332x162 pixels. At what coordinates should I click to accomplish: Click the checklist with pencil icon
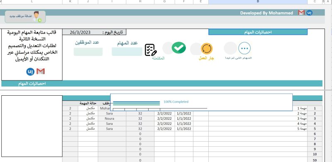click(151, 50)
